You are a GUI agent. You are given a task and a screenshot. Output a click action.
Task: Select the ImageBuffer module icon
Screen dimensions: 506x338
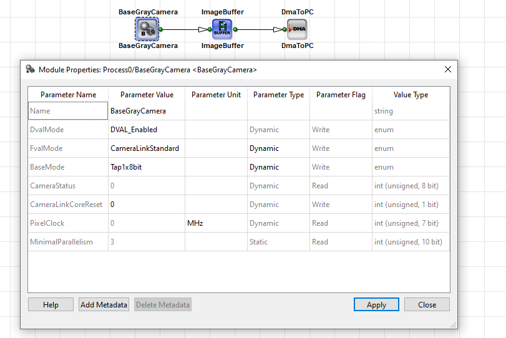[x=222, y=29]
